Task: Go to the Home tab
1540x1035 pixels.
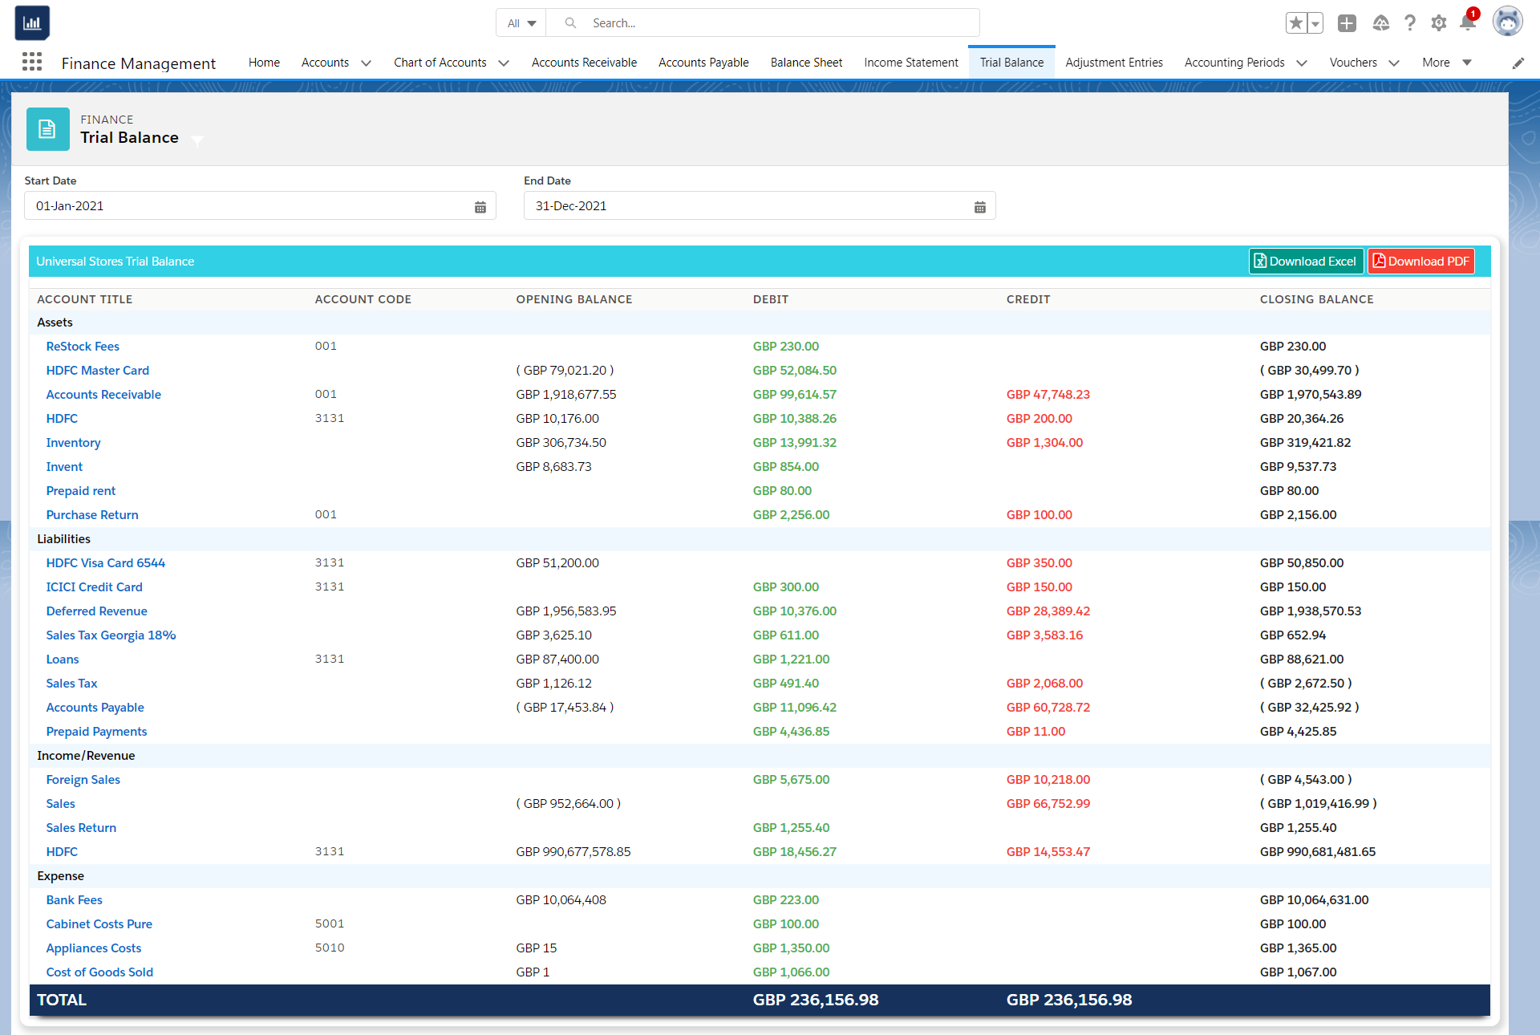Action: [x=264, y=63]
